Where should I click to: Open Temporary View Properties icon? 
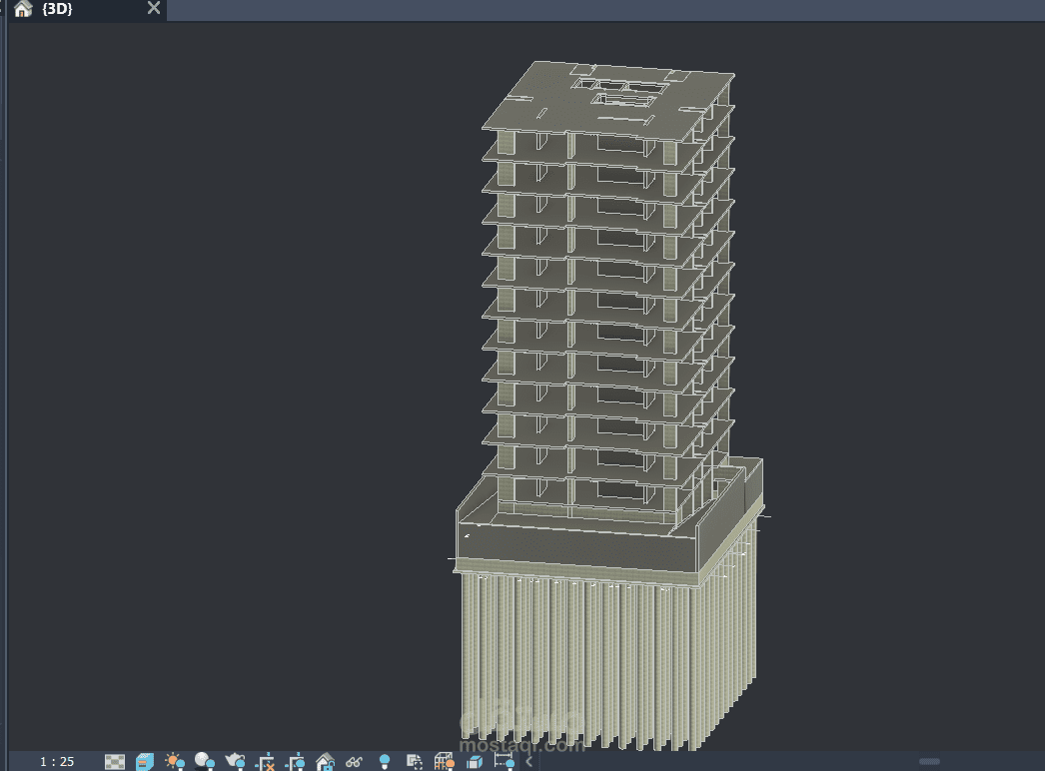click(x=414, y=761)
